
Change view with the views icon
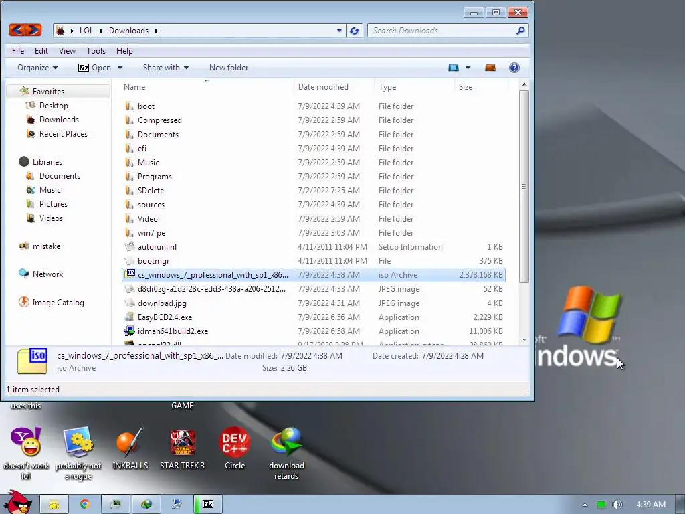(x=454, y=68)
